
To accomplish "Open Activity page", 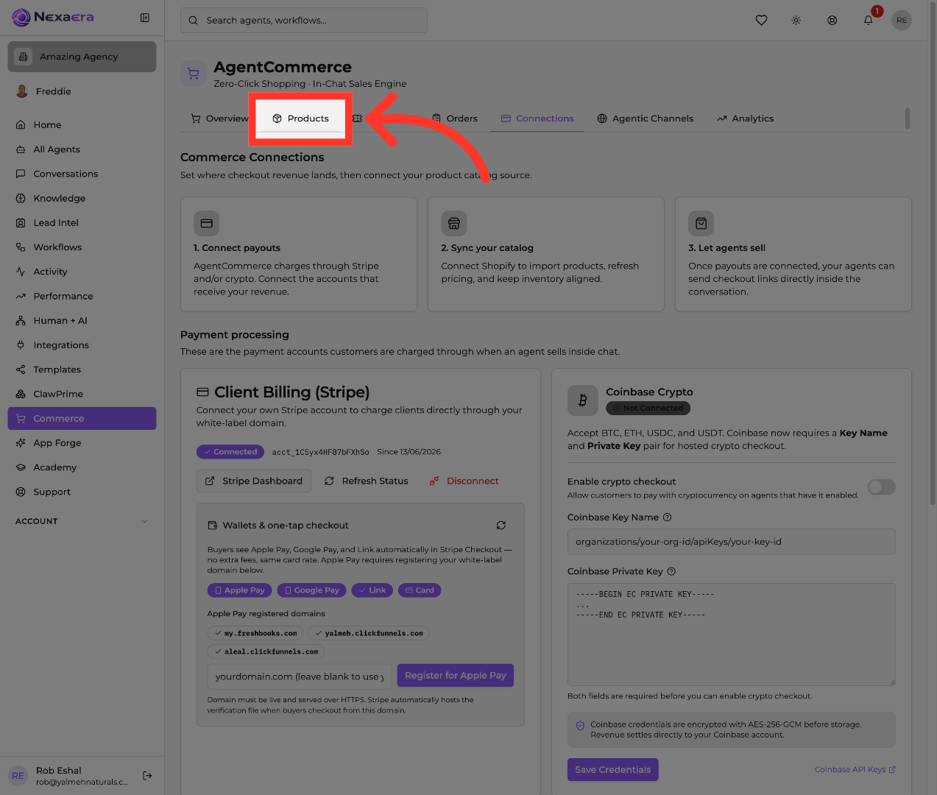I will point(82,272).
